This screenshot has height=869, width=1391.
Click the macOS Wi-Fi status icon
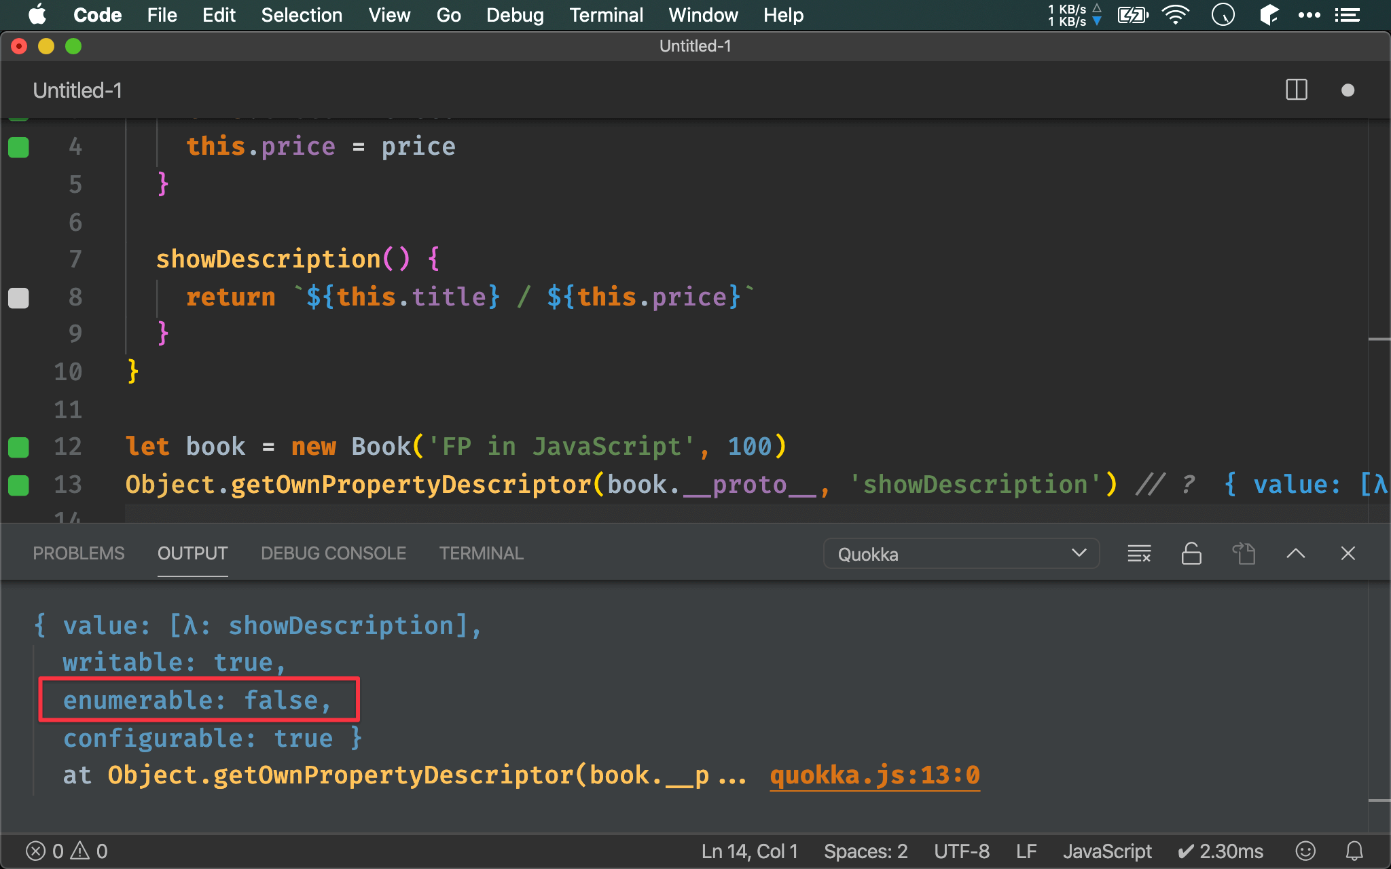pyautogui.click(x=1175, y=15)
